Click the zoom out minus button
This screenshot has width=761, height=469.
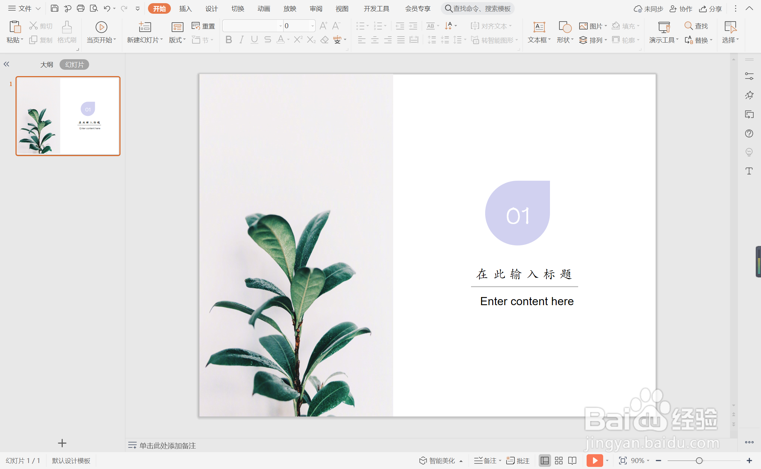pos(658,461)
